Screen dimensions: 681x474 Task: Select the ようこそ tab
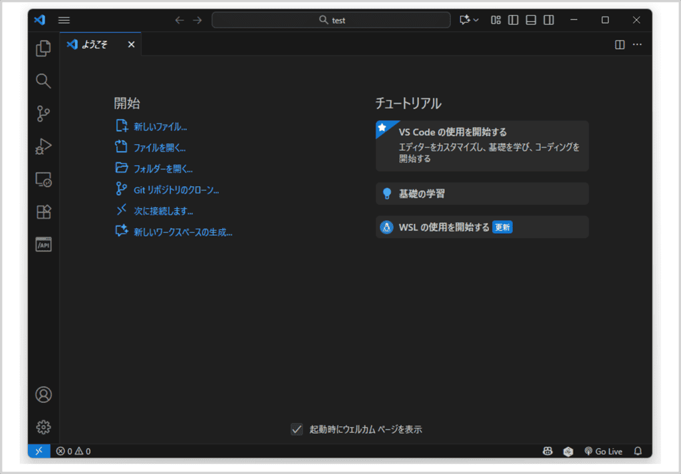pyautogui.click(x=94, y=45)
